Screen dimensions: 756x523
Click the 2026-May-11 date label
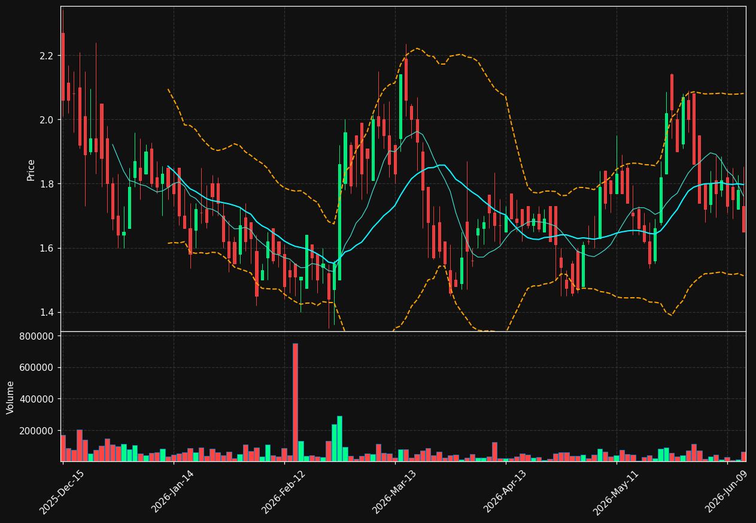coord(616,492)
